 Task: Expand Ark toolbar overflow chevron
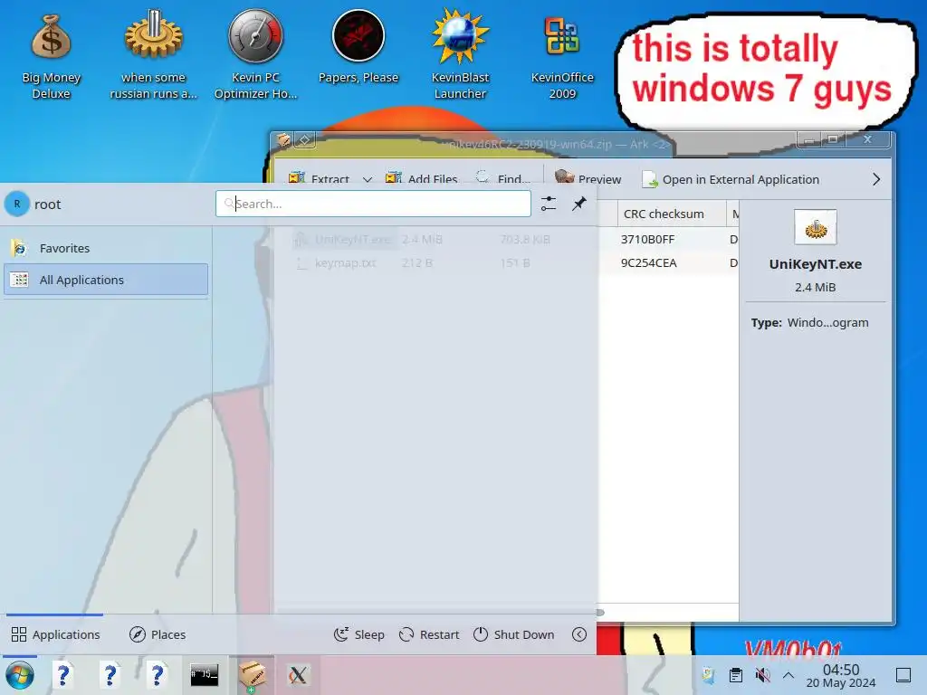tap(876, 179)
